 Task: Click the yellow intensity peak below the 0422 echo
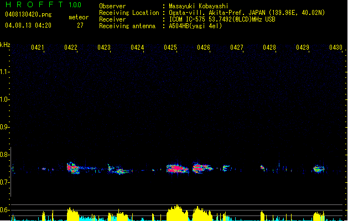[x=73, y=214]
